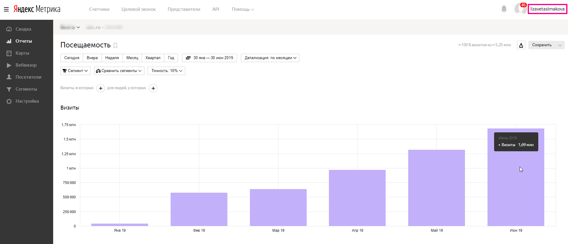Select Год period
Image resolution: width=568 pixels, height=244 pixels.
pyautogui.click(x=171, y=58)
